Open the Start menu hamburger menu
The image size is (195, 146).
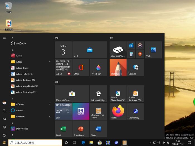pyautogui.click(x=4, y=38)
